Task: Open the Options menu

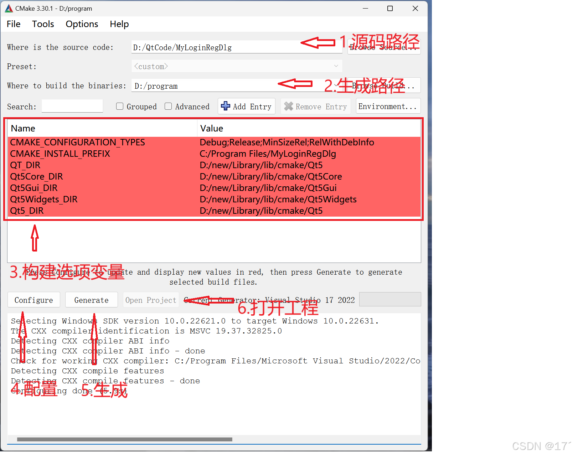Action: pos(82,24)
